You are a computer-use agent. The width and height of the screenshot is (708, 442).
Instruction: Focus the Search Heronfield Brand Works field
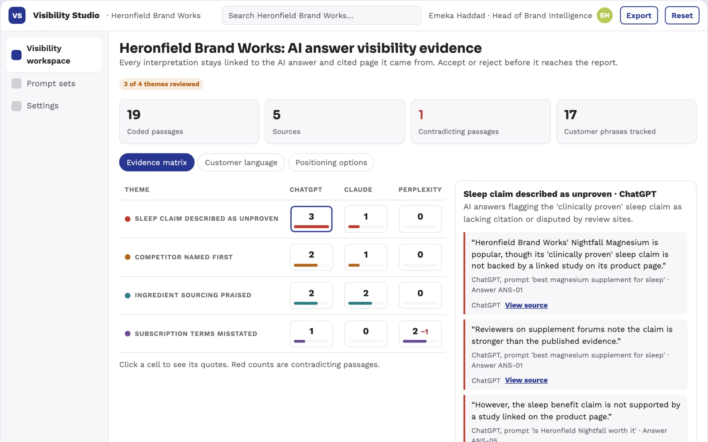pyautogui.click(x=321, y=15)
